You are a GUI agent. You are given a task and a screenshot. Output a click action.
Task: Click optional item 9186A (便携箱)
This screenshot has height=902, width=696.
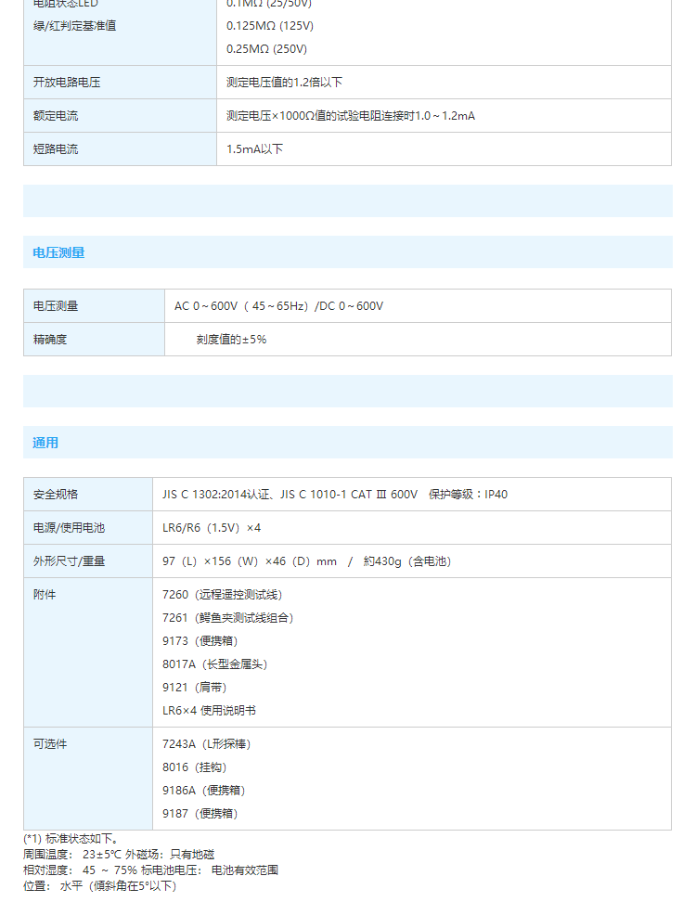[x=203, y=791]
